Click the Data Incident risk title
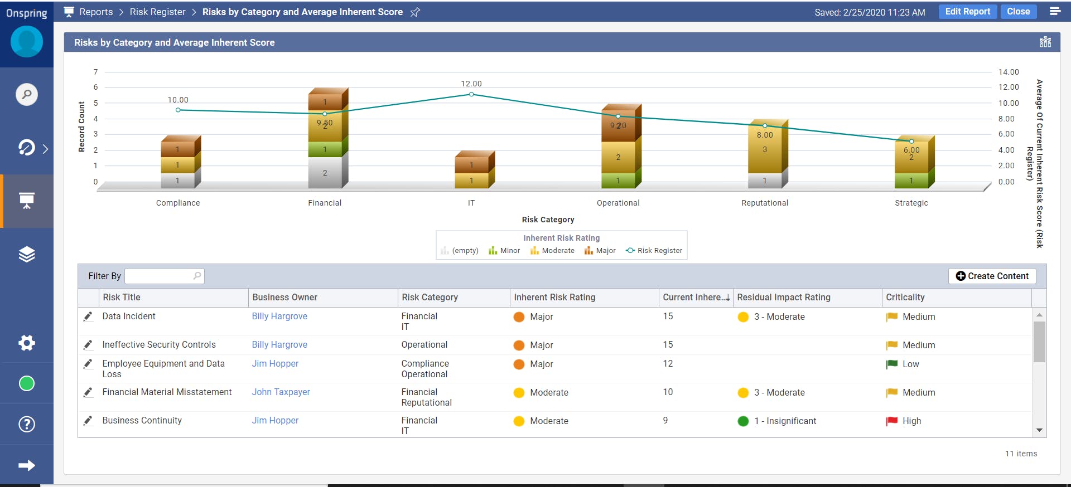1071x487 pixels. pos(129,316)
